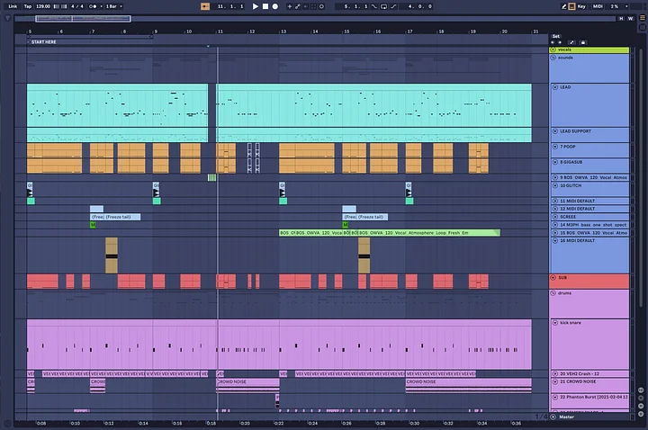
Task: Toggle the Follow playback icon
Action: (205, 6)
